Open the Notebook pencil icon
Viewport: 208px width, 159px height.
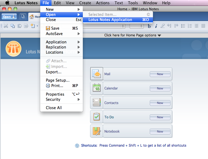97,131
